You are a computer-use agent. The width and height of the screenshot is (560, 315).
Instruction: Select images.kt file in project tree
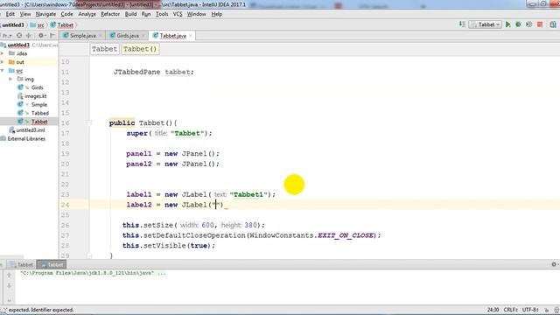(x=35, y=96)
